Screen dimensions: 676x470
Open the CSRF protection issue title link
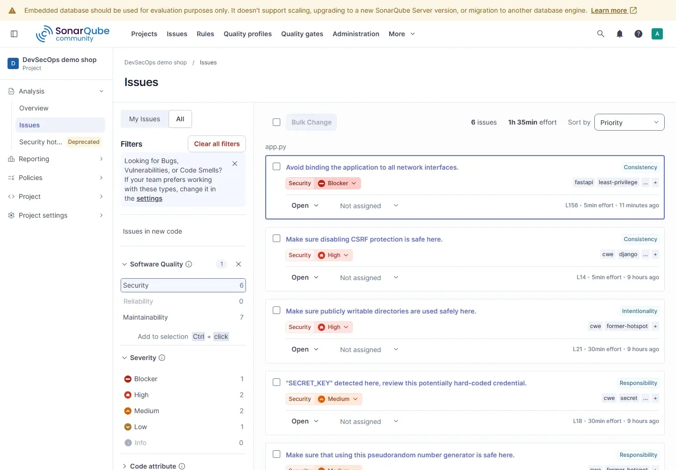(364, 239)
